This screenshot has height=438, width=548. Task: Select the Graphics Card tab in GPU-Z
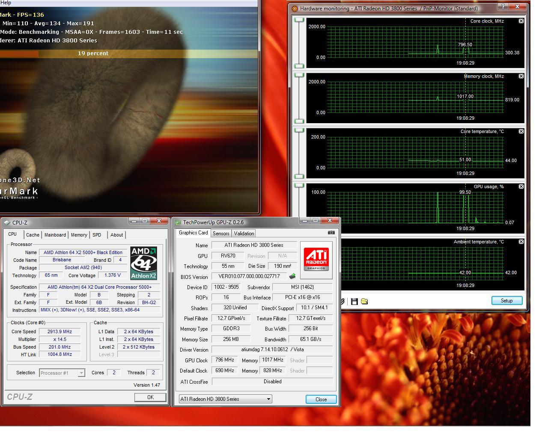[193, 233]
